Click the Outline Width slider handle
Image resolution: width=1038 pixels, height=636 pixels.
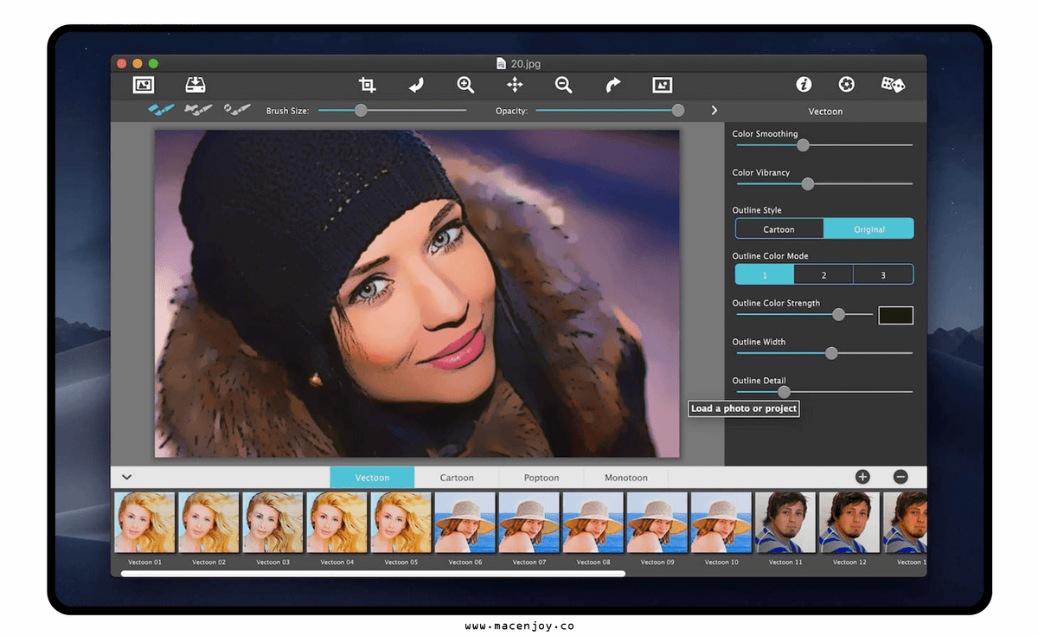[x=831, y=353]
